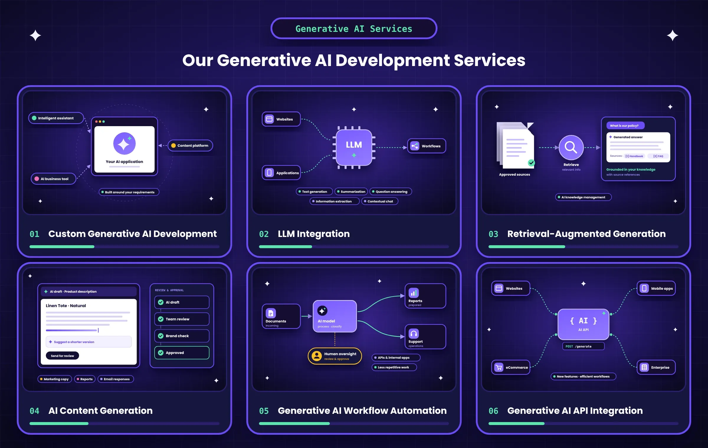Click the Documents file icon
Image resolution: width=708 pixels, height=448 pixels.
pos(271,313)
